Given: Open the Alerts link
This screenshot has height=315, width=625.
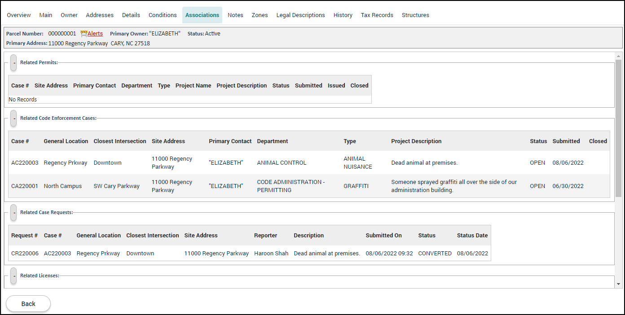Looking at the screenshot, I should [95, 34].
